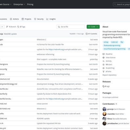Click the Actions play circle icon
This screenshot has width=130, height=130.
point(11,19)
